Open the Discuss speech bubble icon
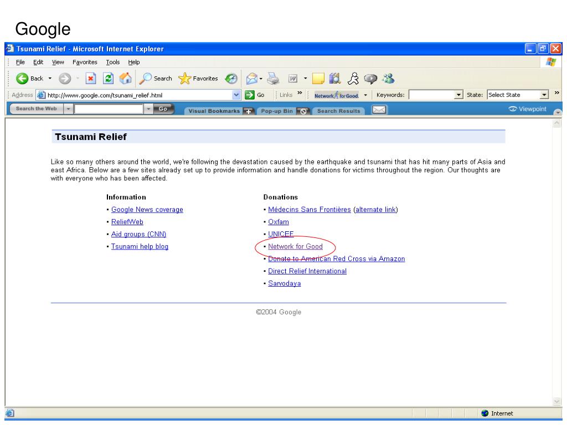Image resolution: width=567 pixels, height=425 pixels. pos(370,79)
